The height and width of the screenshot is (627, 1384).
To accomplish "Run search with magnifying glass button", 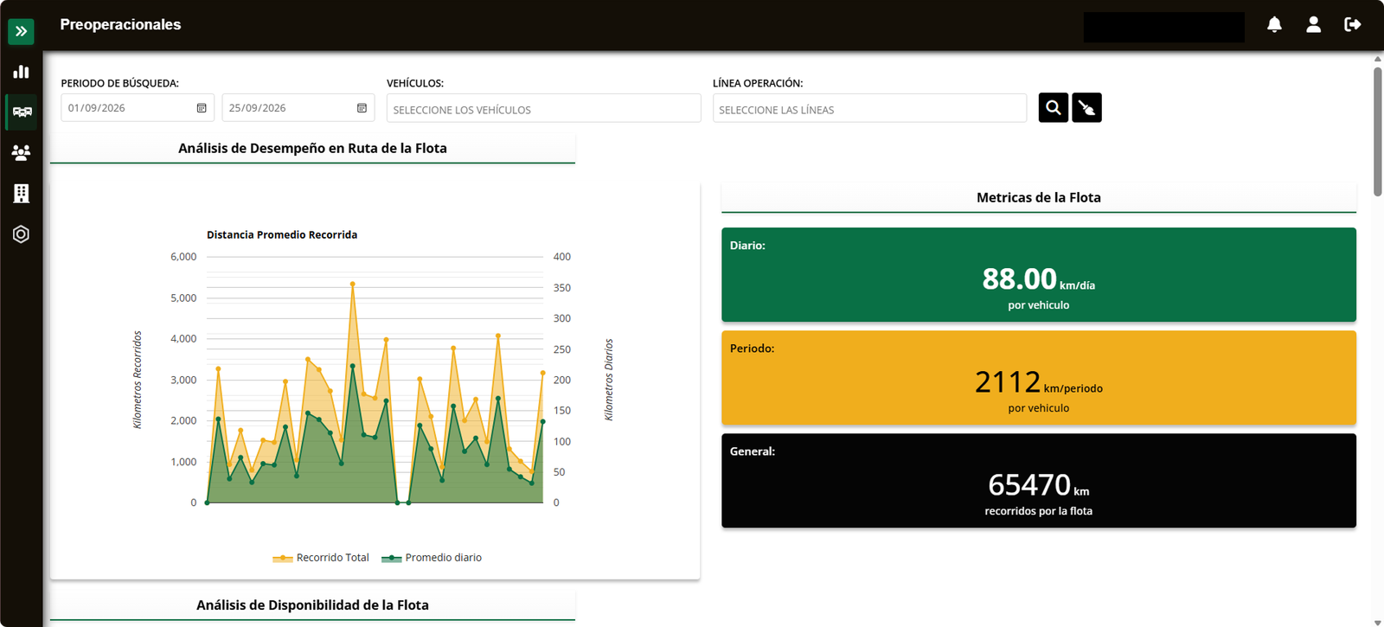I will pos(1053,108).
